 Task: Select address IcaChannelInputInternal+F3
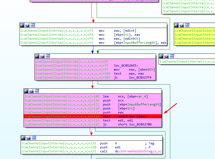(x=57, y=31)
